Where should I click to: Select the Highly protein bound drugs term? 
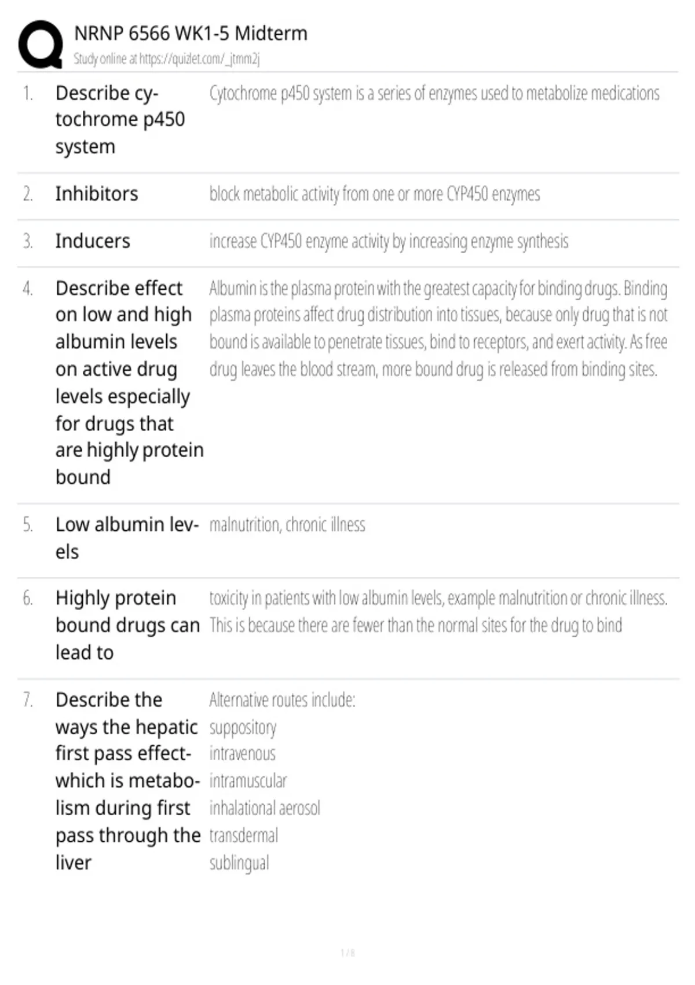127,625
